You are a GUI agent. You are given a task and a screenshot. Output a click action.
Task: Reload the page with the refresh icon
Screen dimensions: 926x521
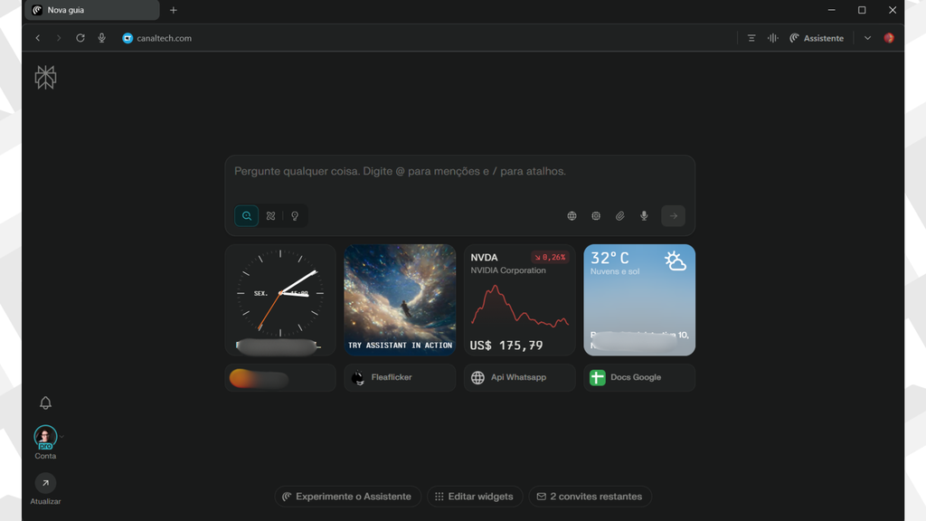click(80, 38)
